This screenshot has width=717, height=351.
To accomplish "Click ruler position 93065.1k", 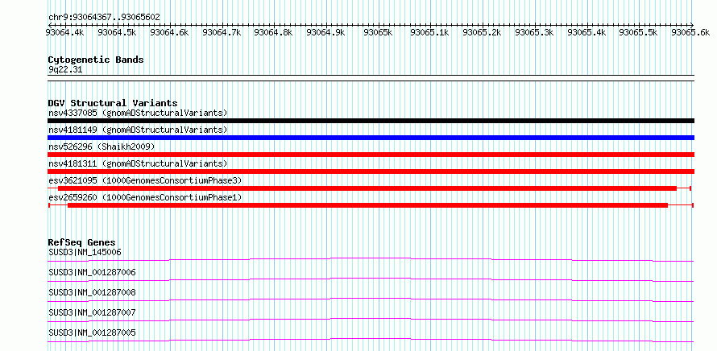I will (x=430, y=32).
